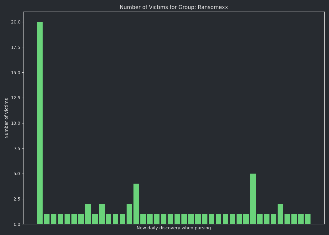Click the y-axis label 'Number of Victims'

click(x=6, y=118)
